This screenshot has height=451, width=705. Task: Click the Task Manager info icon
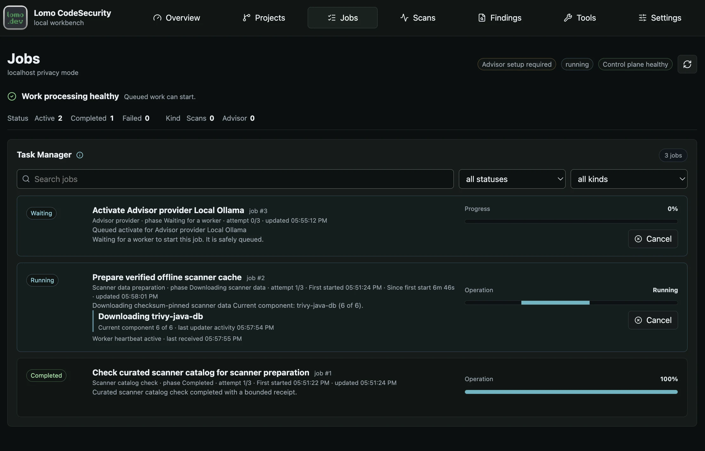pos(80,155)
